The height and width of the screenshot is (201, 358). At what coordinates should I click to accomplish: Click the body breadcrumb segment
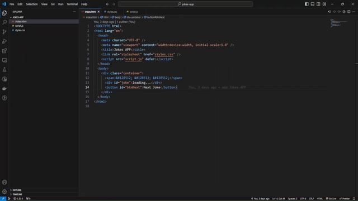[116, 17]
